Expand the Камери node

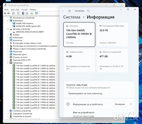pyautogui.click(x=8, y=35)
